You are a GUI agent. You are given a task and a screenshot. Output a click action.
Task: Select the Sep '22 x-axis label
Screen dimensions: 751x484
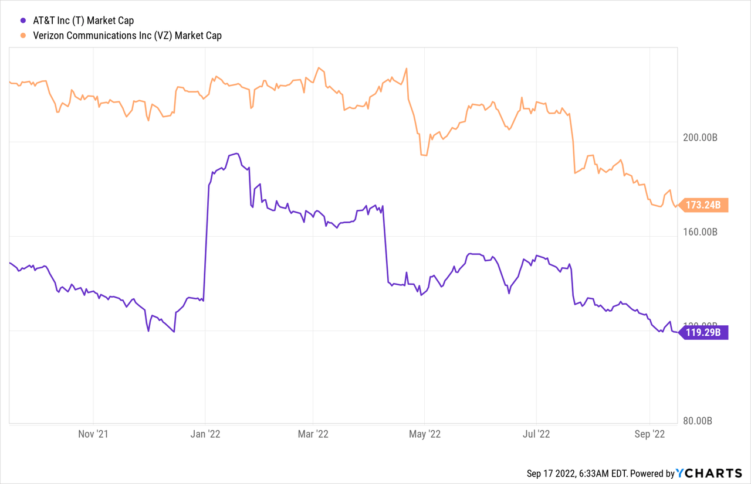tap(649, 434)
